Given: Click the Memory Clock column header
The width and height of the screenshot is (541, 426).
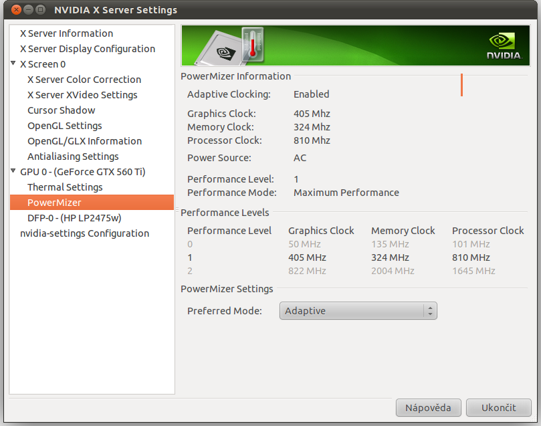Looking at the screenshot, I should (x=403, y=231).
